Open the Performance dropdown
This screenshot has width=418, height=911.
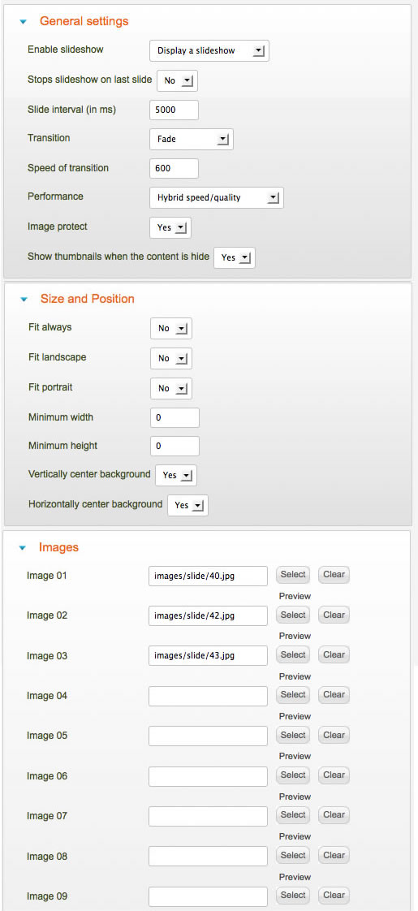pyautogui.click(x=217, y=197)
